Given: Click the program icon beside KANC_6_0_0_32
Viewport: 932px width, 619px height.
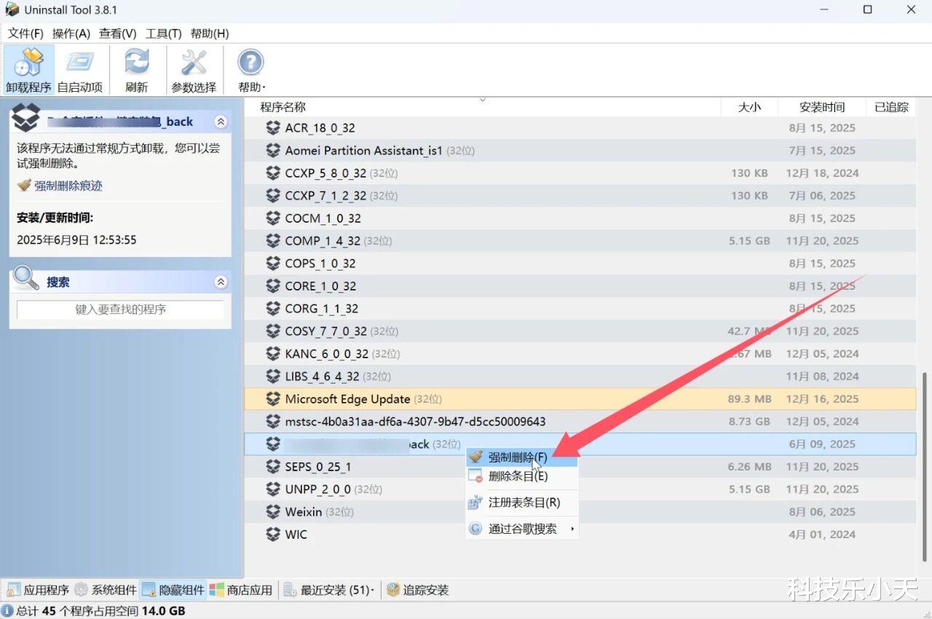Looking at the screenshot, I should (x=273, y=354).
